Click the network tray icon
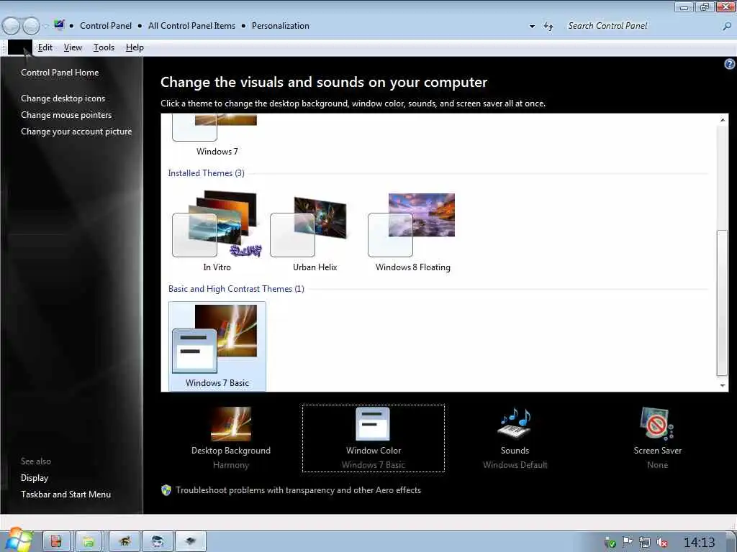 click(644, 543)
